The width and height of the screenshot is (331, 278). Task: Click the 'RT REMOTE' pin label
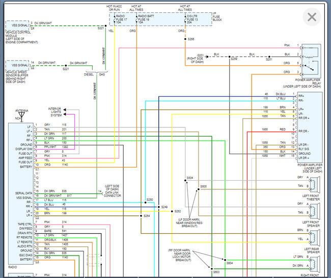24,237
